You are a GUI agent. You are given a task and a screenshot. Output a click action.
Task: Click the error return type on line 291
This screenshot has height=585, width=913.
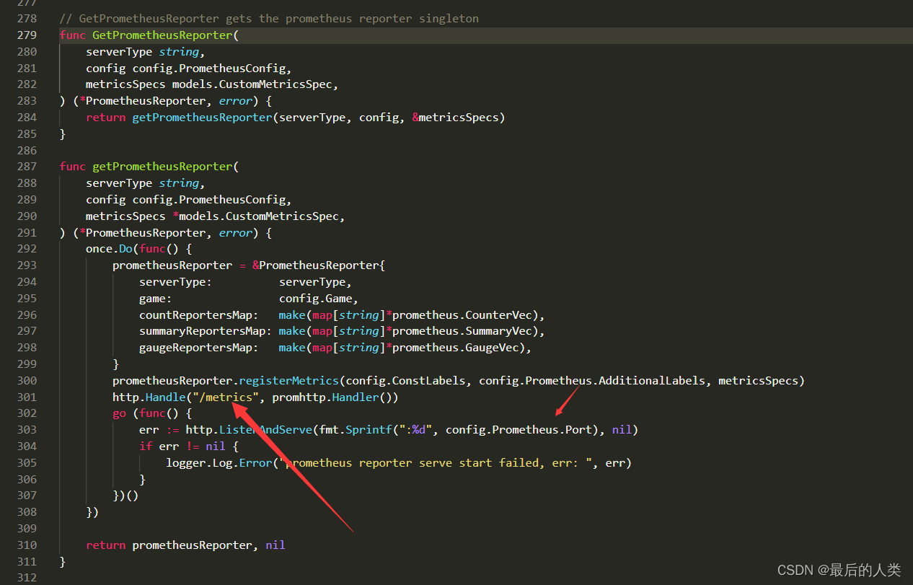[x=236, y=232]
